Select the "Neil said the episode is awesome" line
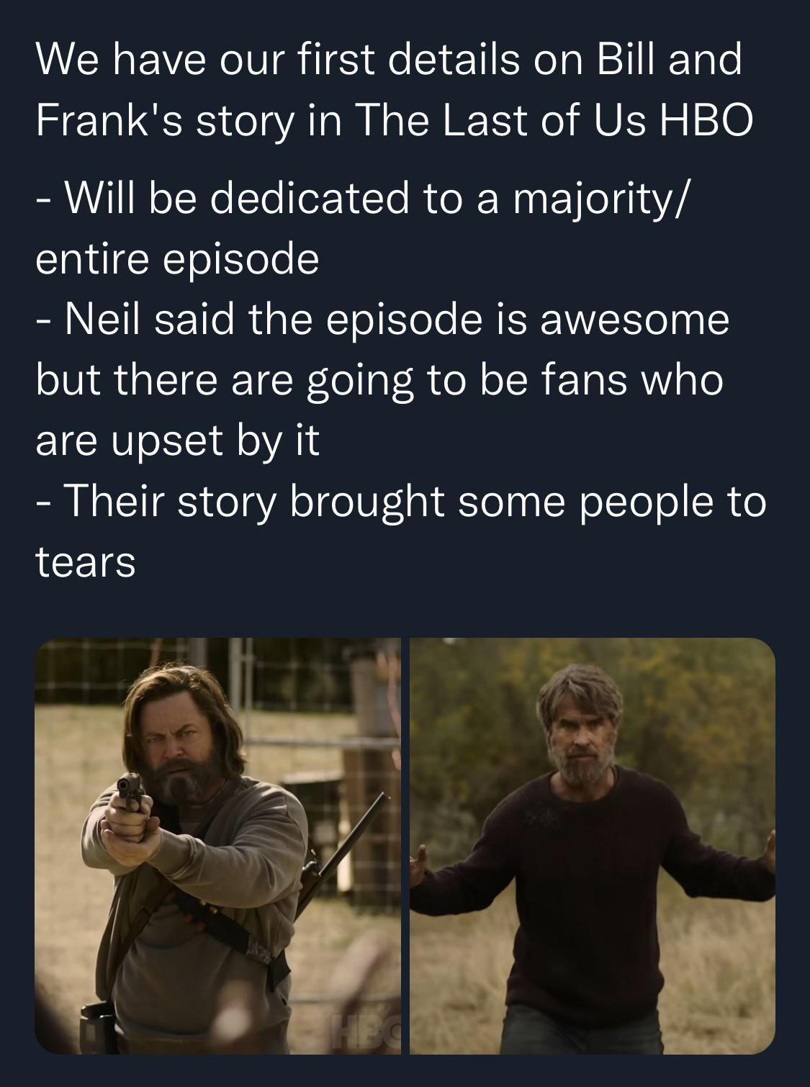The width and height of the screenshot is (810, 1087). coord(382,320)
